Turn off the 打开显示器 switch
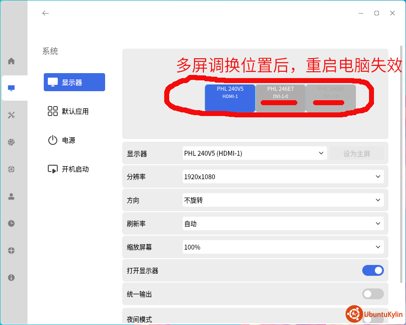 pos(373,270)
